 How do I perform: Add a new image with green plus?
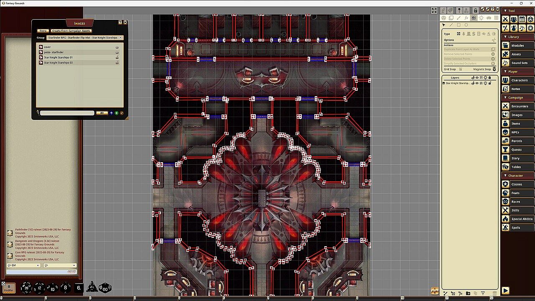(x=116, y=113)
